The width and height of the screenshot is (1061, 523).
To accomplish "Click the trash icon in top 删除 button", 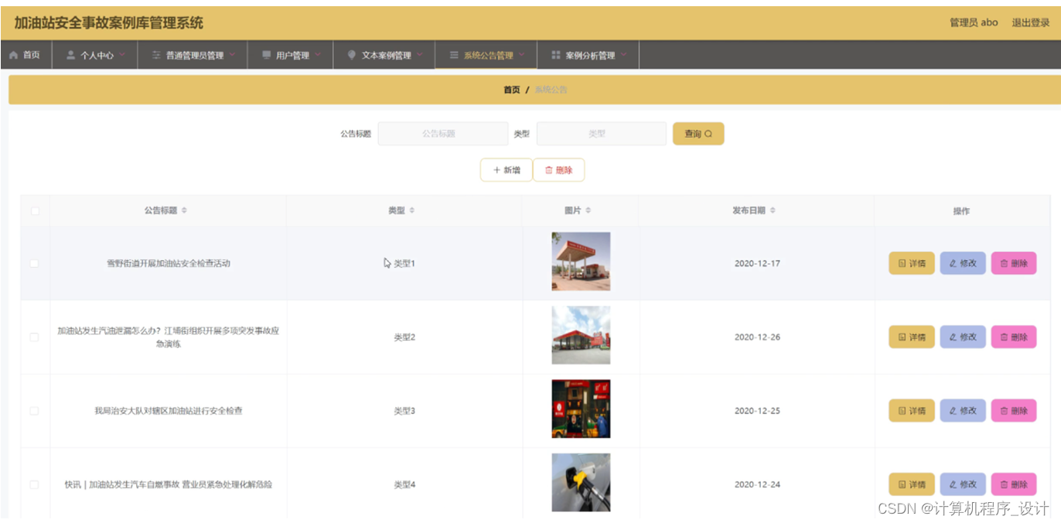I will pyautogui.click(x=549, y=170).
